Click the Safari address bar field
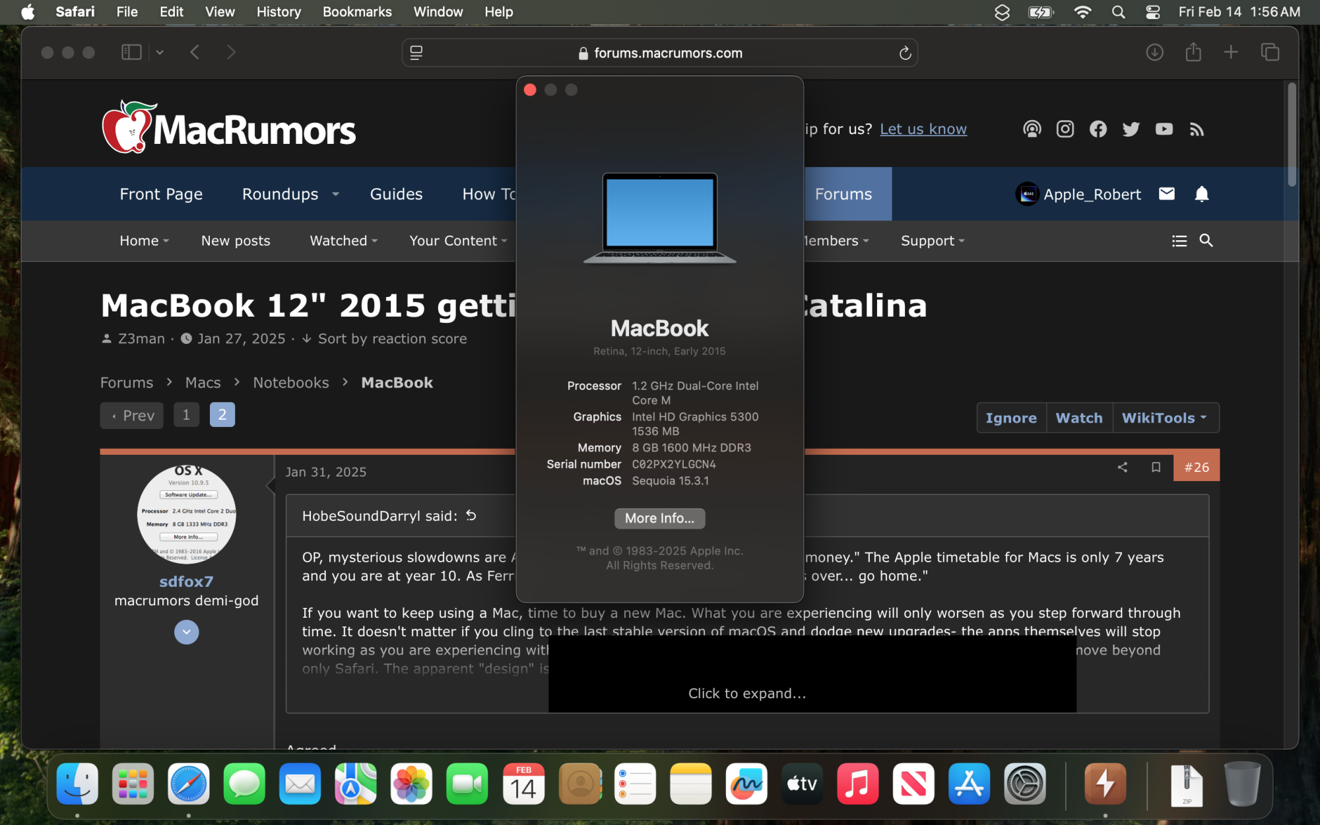 667,53
